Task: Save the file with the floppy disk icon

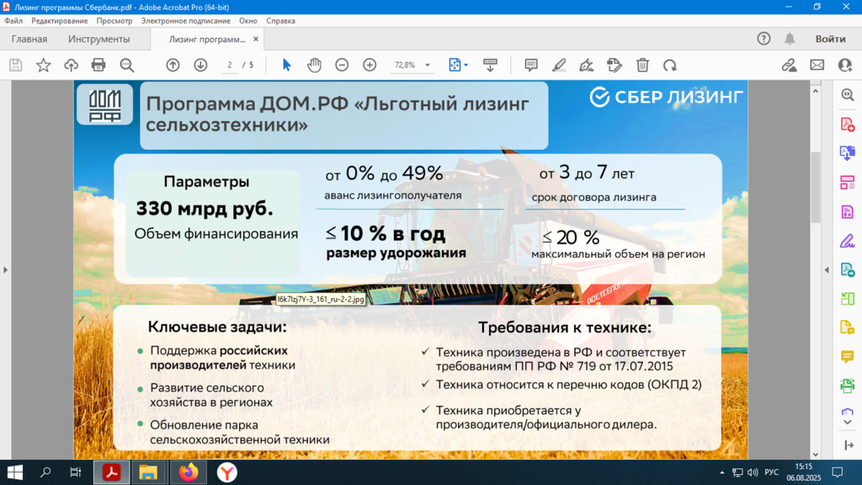Action: pos(15,65)
